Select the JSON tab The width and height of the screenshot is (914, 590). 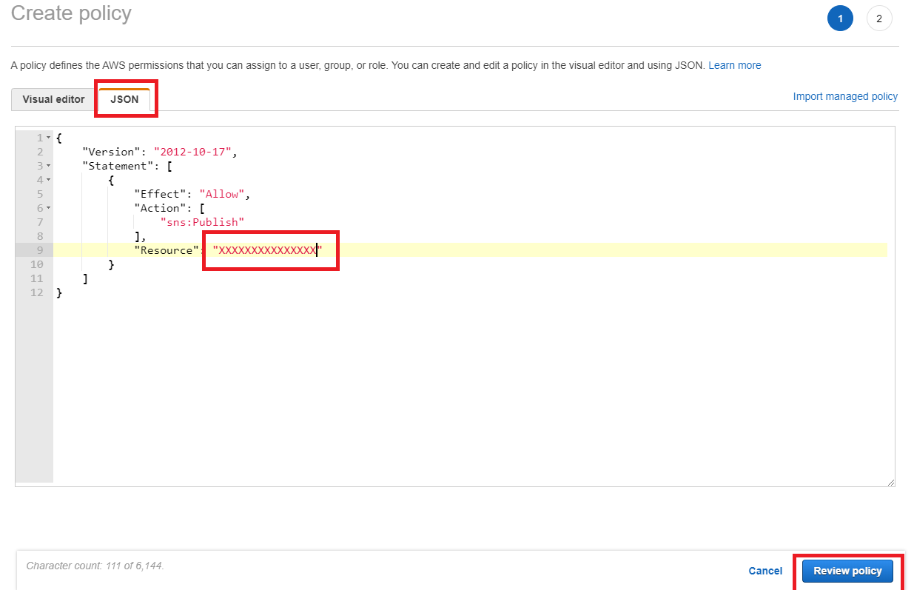[124, 99]
